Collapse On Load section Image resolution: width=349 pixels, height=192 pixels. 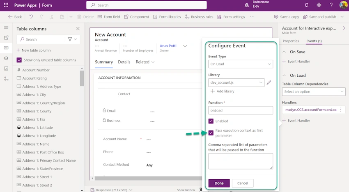tap(284, 75)
